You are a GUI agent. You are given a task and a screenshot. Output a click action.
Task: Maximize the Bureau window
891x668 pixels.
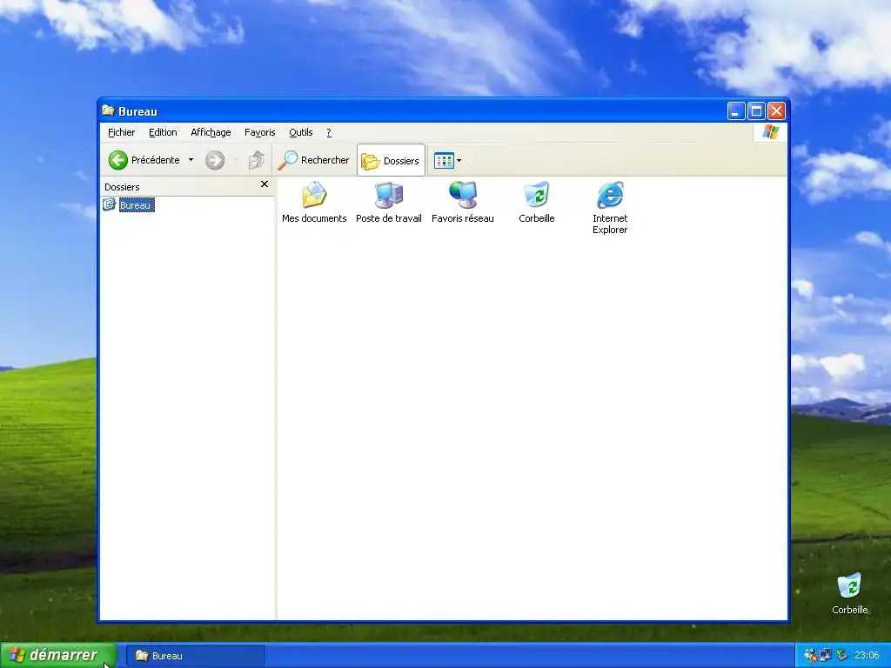click(756, 111)
